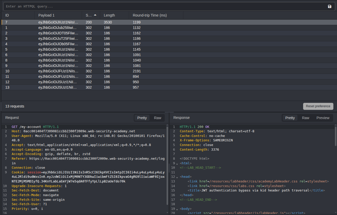Select the Pretty tab in the Response pane
Image resolution: width=337 pixels, height=215 pixels.
click(x=290, y=118)
